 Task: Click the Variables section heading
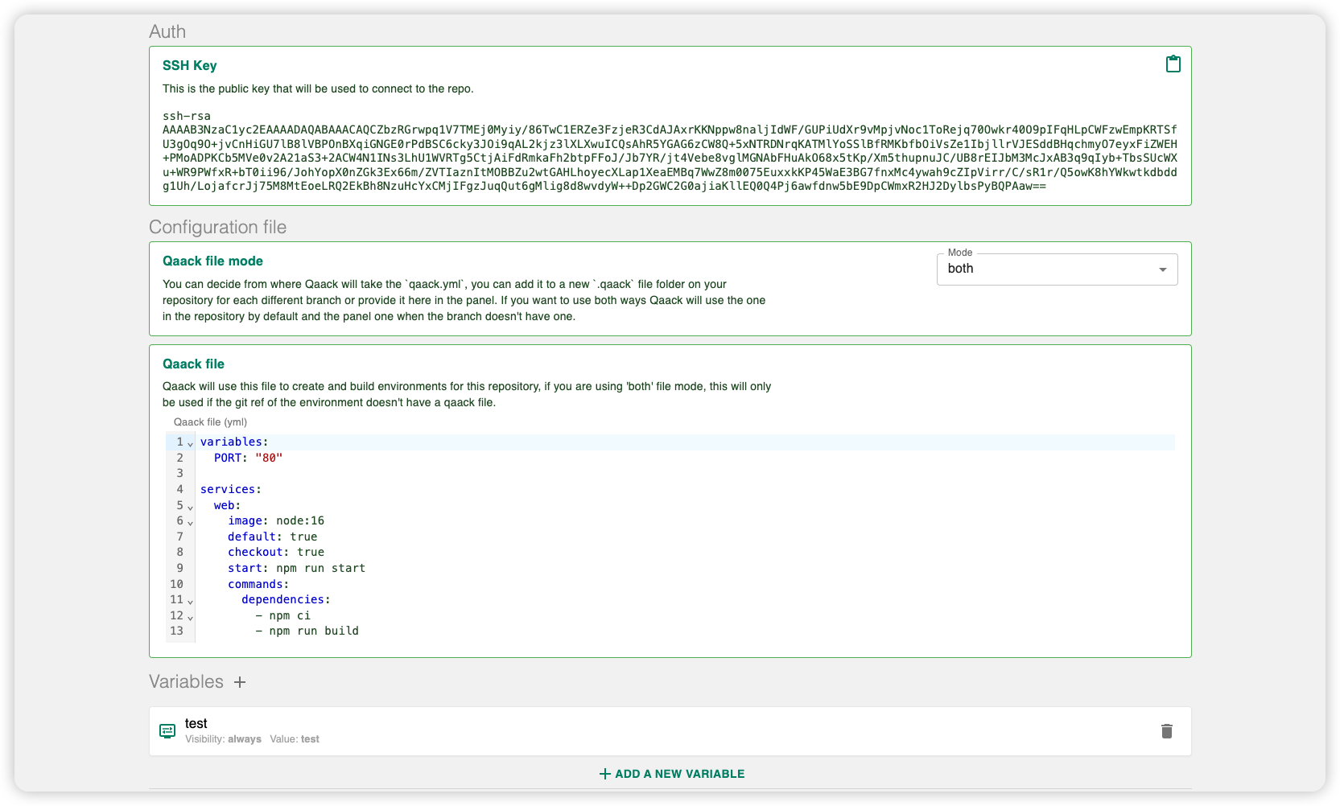186,681
